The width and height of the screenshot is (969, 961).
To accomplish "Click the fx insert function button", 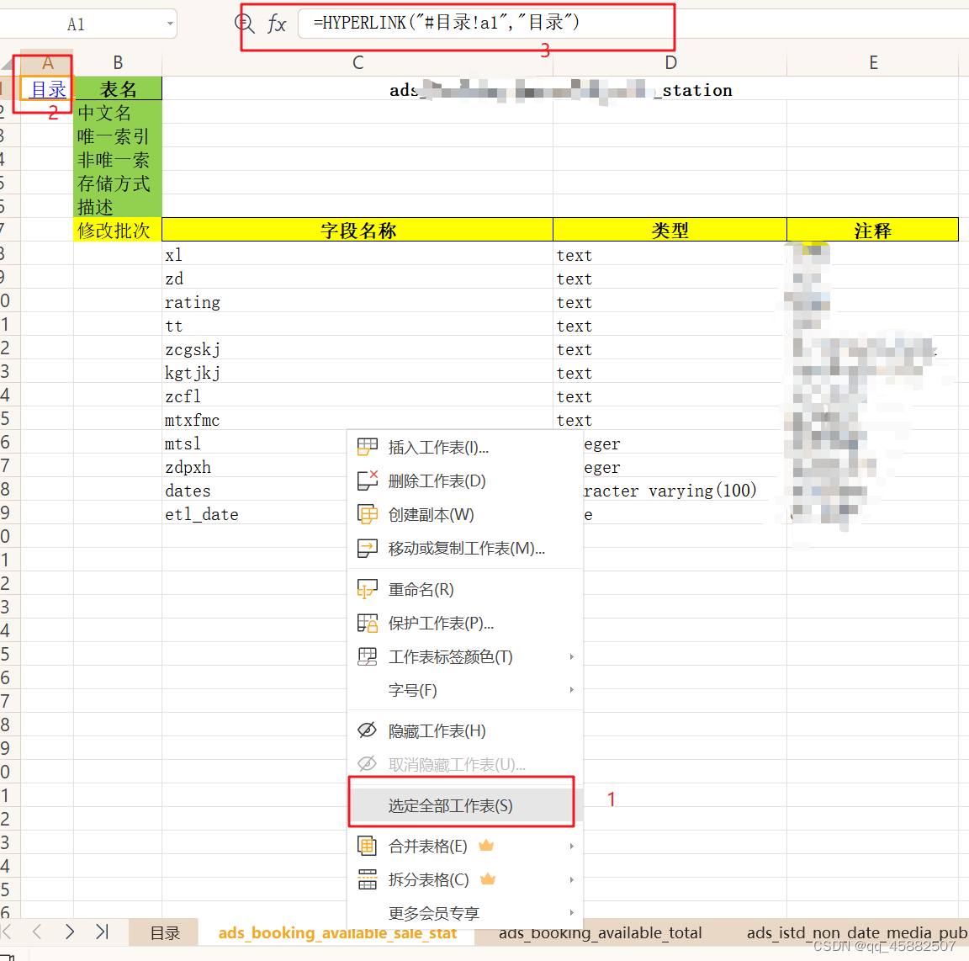I will (278, 23).
